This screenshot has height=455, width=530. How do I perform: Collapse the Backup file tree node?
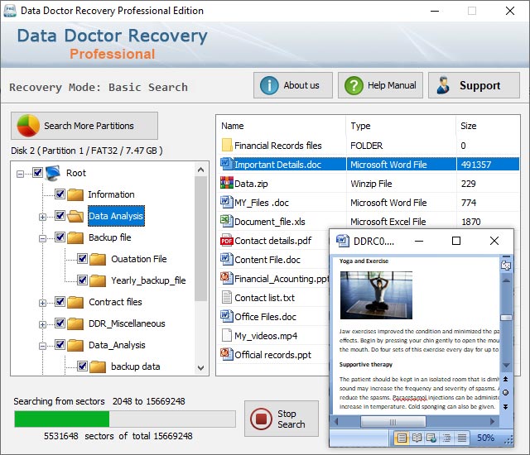42,238
